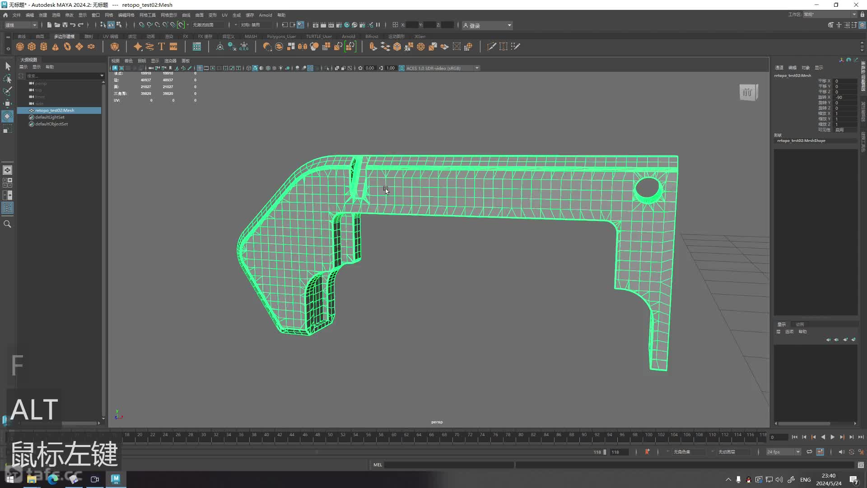Open the shelf options menu button
Screen dimensions: 867x488
(x=8, y=48)
